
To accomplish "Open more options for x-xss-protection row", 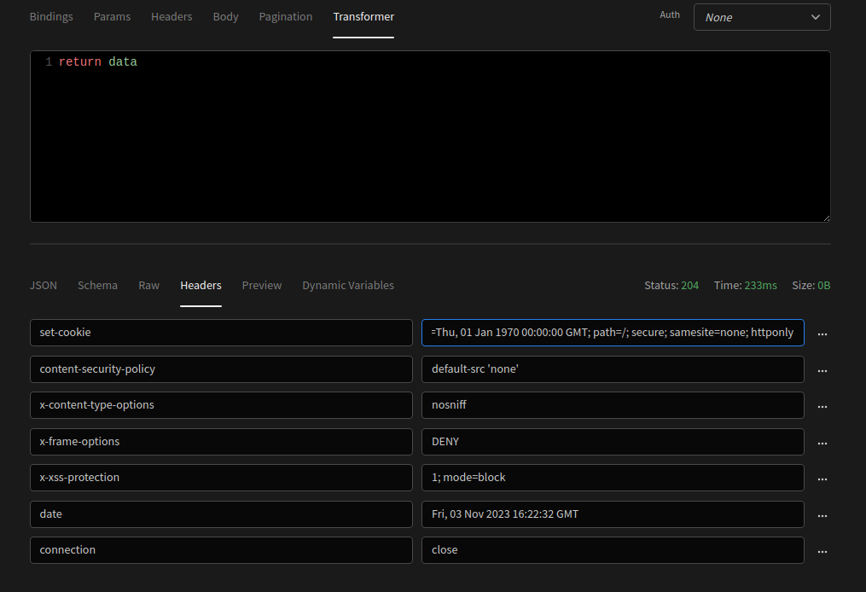I will [822, 479].
